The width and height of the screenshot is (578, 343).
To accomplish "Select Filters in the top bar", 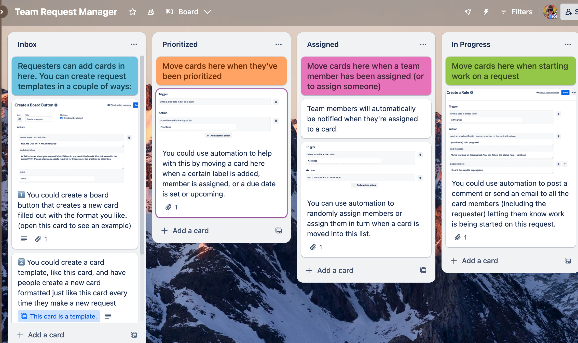I will (x=521, y=12).
